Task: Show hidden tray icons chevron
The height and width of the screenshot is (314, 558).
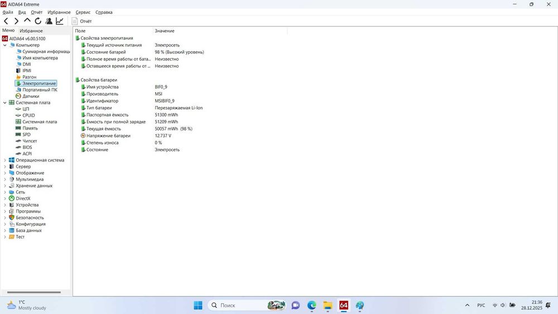Action: tap(467, 306)
